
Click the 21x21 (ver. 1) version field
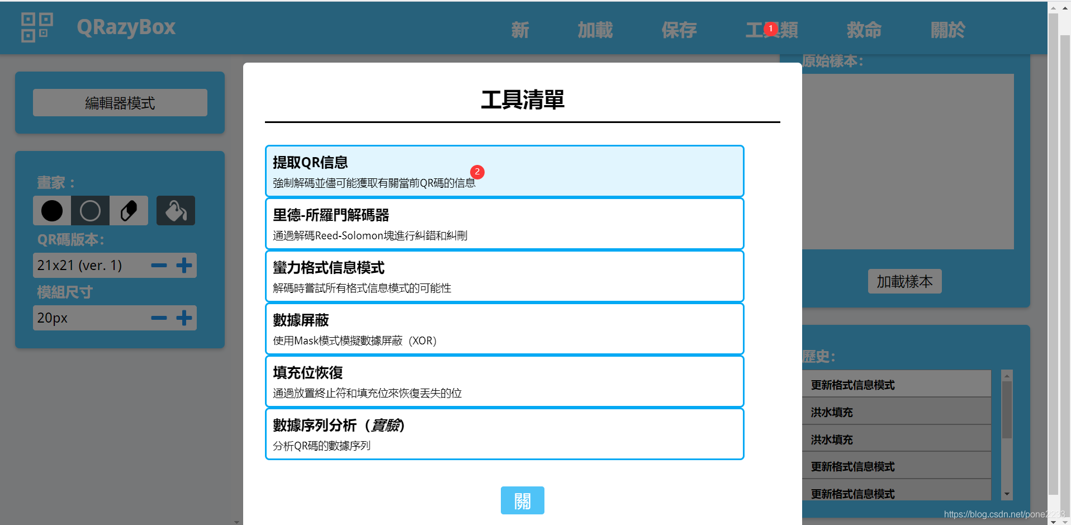coord(115,265)
